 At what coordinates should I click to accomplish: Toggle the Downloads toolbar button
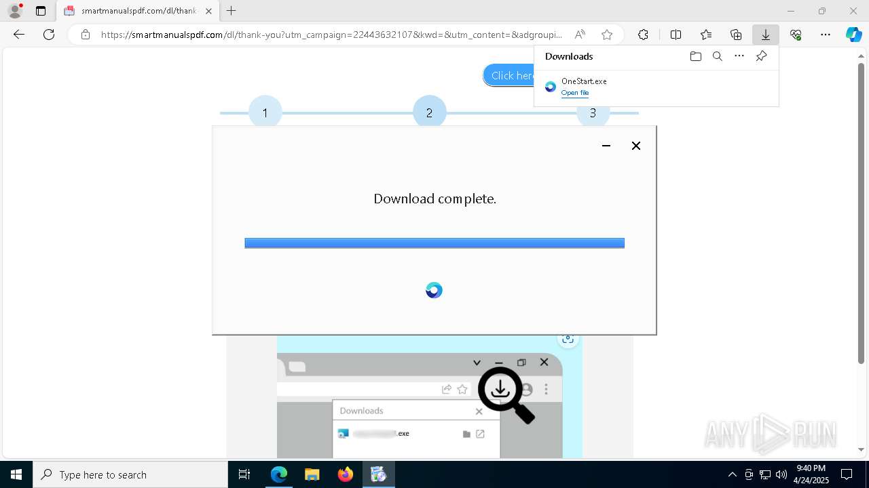(x=766, y=35)
